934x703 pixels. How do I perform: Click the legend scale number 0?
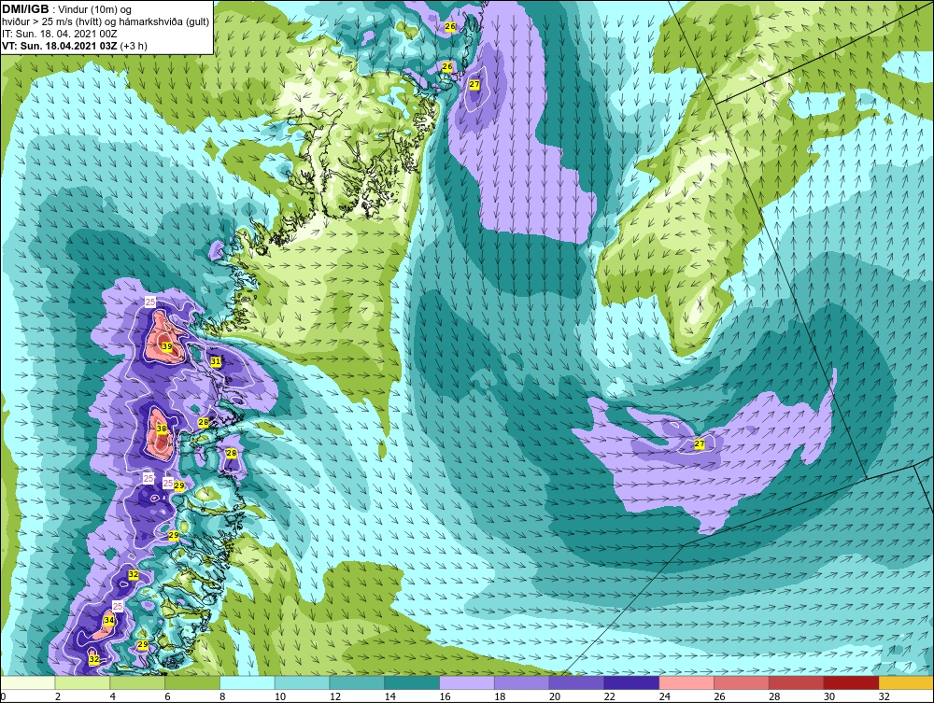(3, 697)
